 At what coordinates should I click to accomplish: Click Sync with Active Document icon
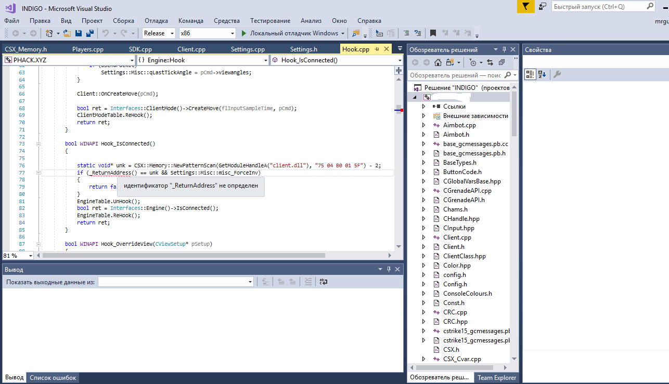click(490, 62)
